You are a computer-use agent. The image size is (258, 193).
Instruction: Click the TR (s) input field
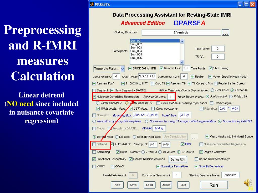coord(218,57)
